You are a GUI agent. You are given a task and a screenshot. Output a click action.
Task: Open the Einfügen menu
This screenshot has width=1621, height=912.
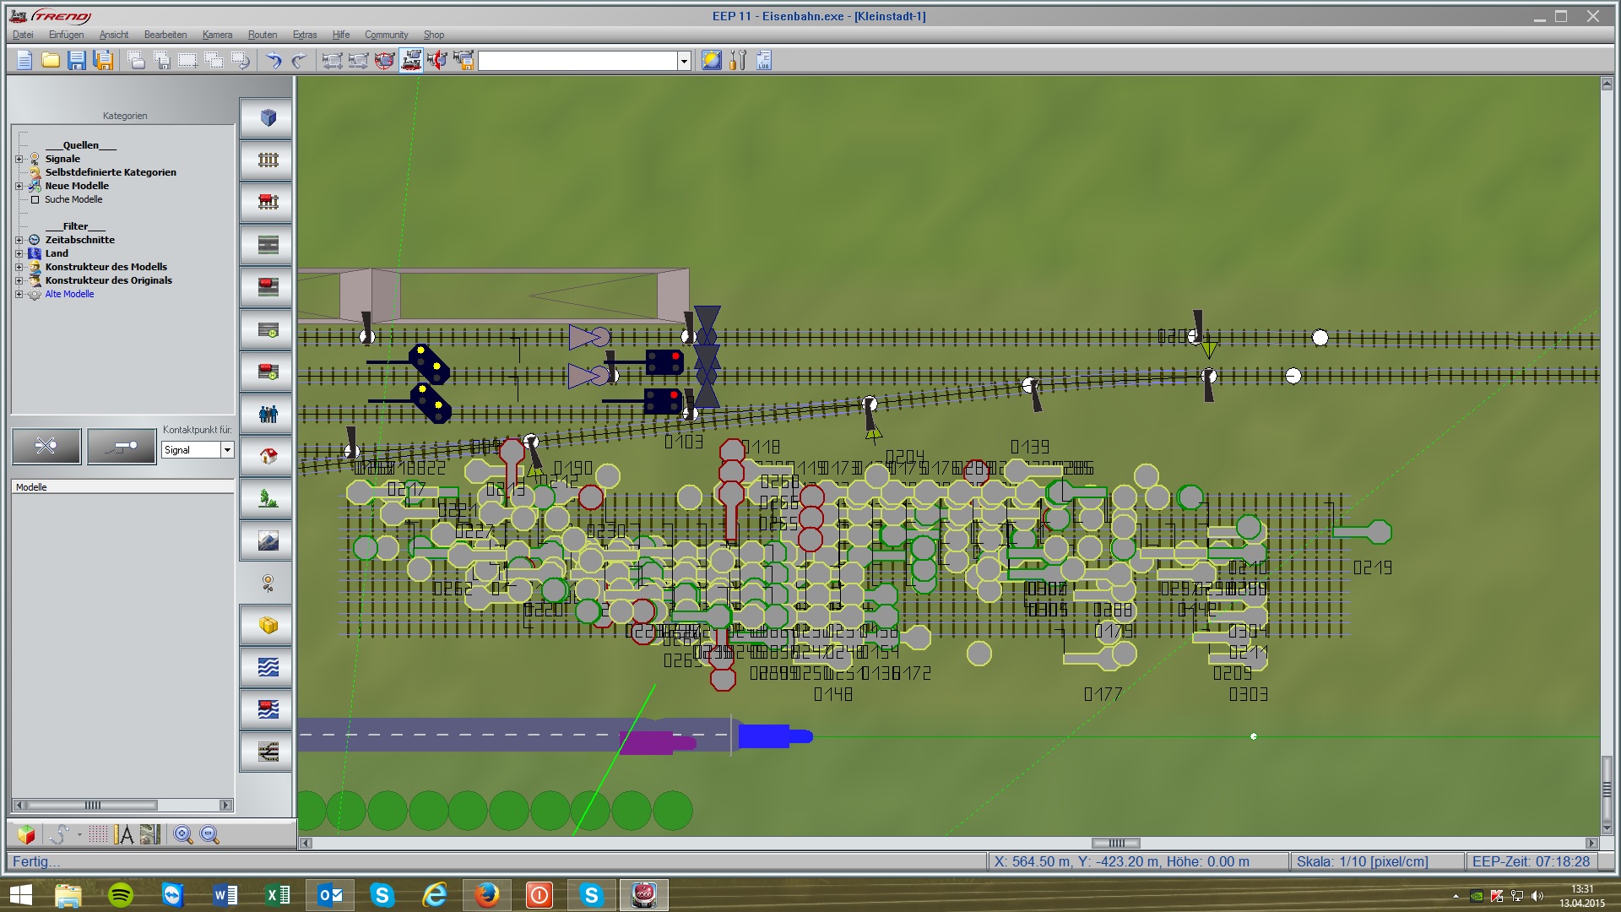[x=66, y=35]
